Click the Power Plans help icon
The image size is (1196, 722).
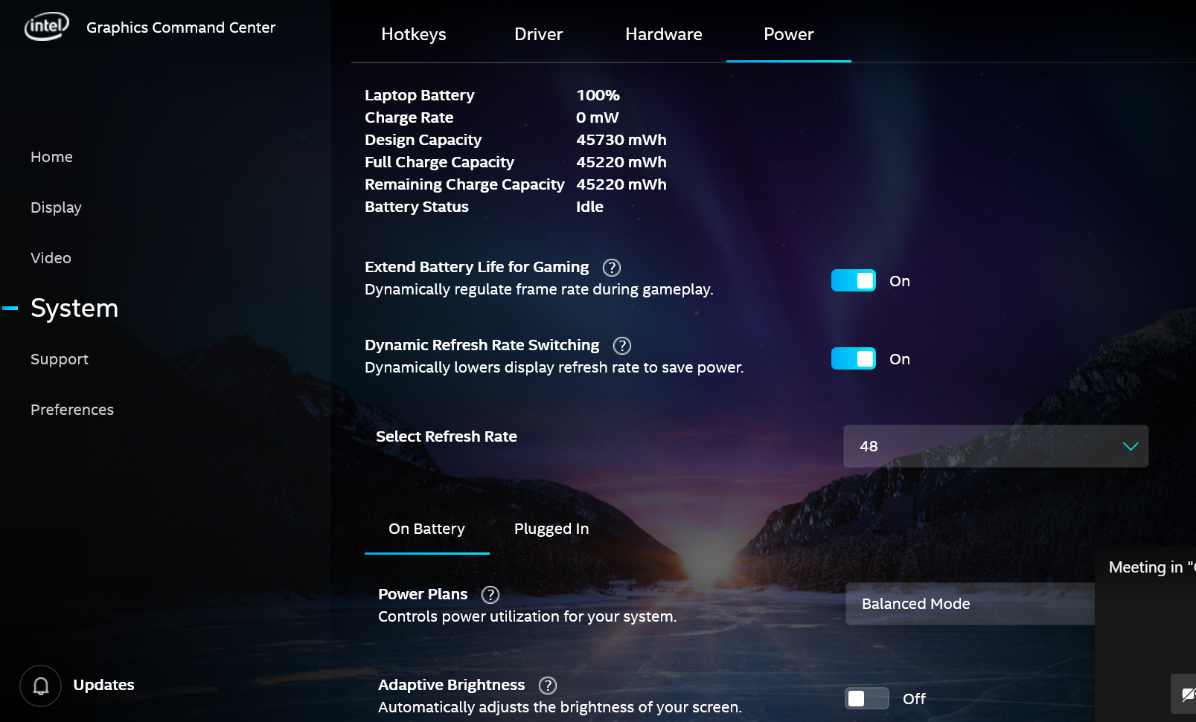pos(490,595)
